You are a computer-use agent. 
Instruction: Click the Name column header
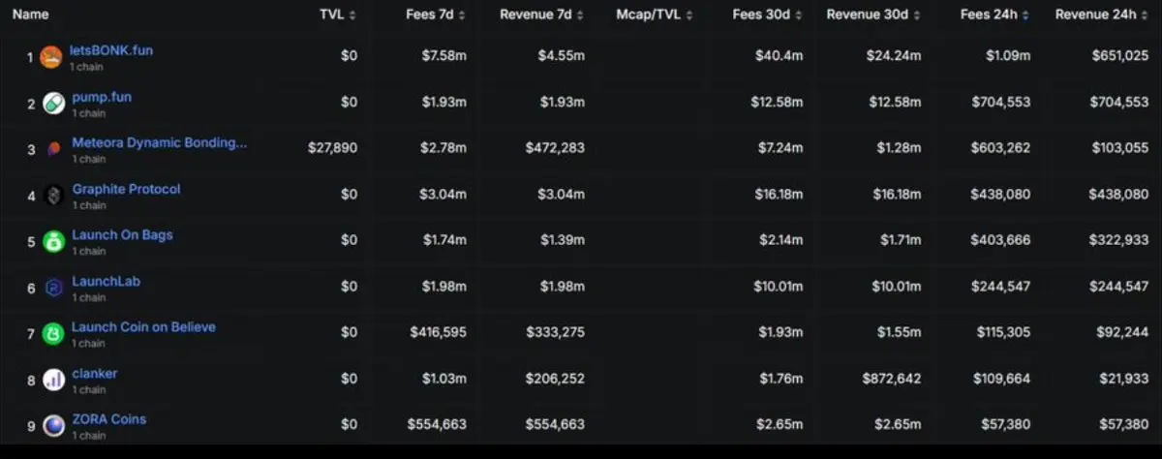click(x=30, y=15)
